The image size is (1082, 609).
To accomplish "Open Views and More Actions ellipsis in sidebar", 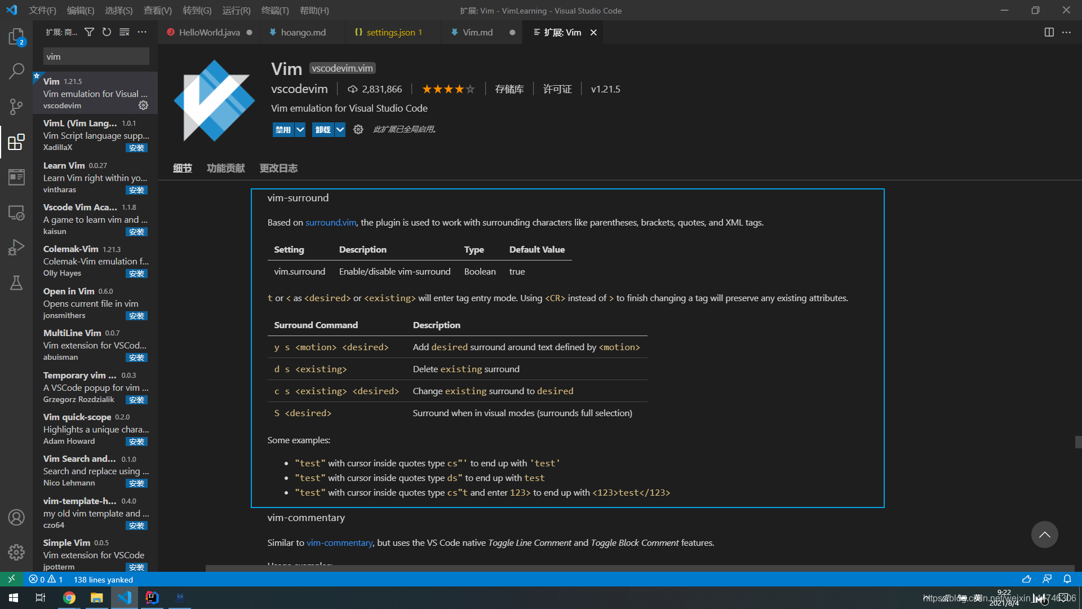I will pyautogui.click(x=142, y=32).
